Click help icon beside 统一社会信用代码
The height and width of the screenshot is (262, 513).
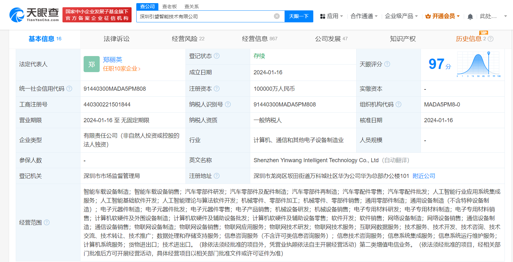[x=69, y=89]
